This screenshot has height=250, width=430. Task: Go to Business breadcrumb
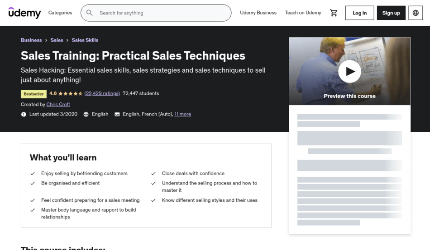tap(31, 40)
